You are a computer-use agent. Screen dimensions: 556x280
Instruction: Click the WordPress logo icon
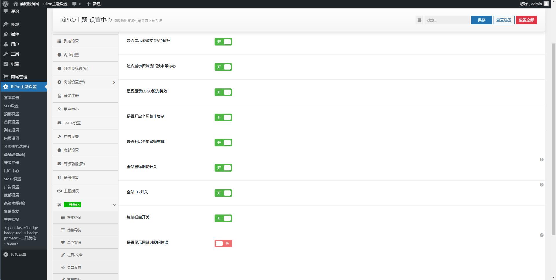pyautogui.click(x=5, y=4)
